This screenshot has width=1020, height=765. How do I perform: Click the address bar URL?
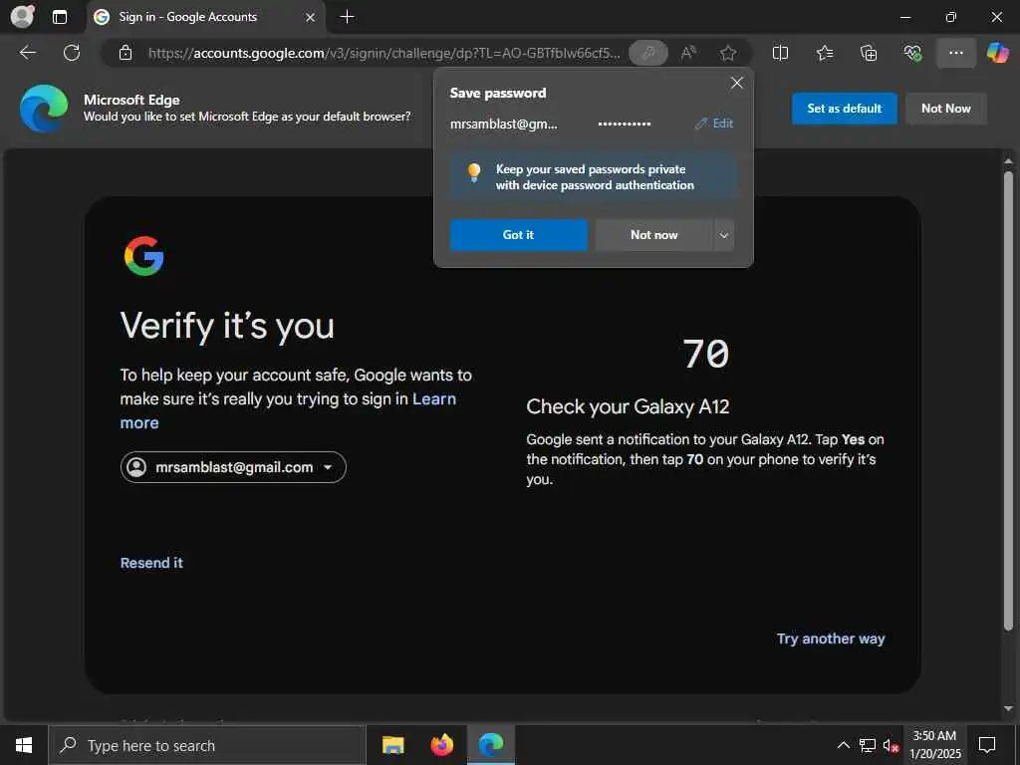coord(383,53)
